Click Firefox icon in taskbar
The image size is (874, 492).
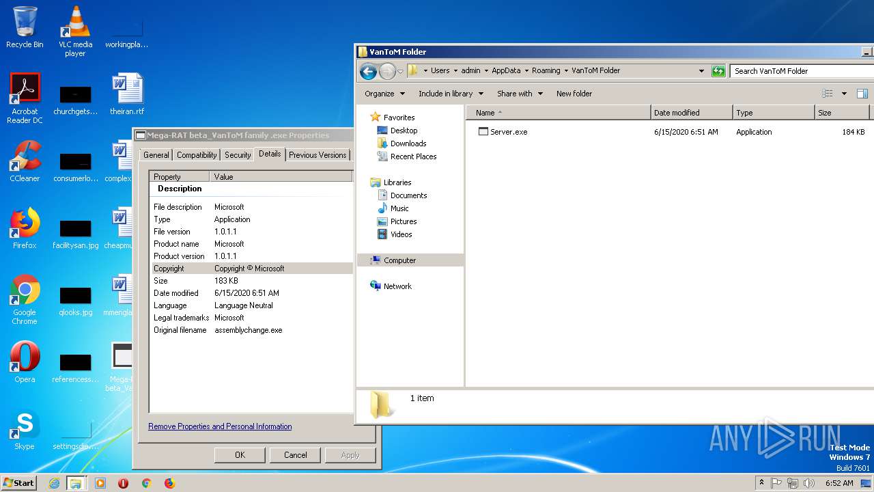169,483
